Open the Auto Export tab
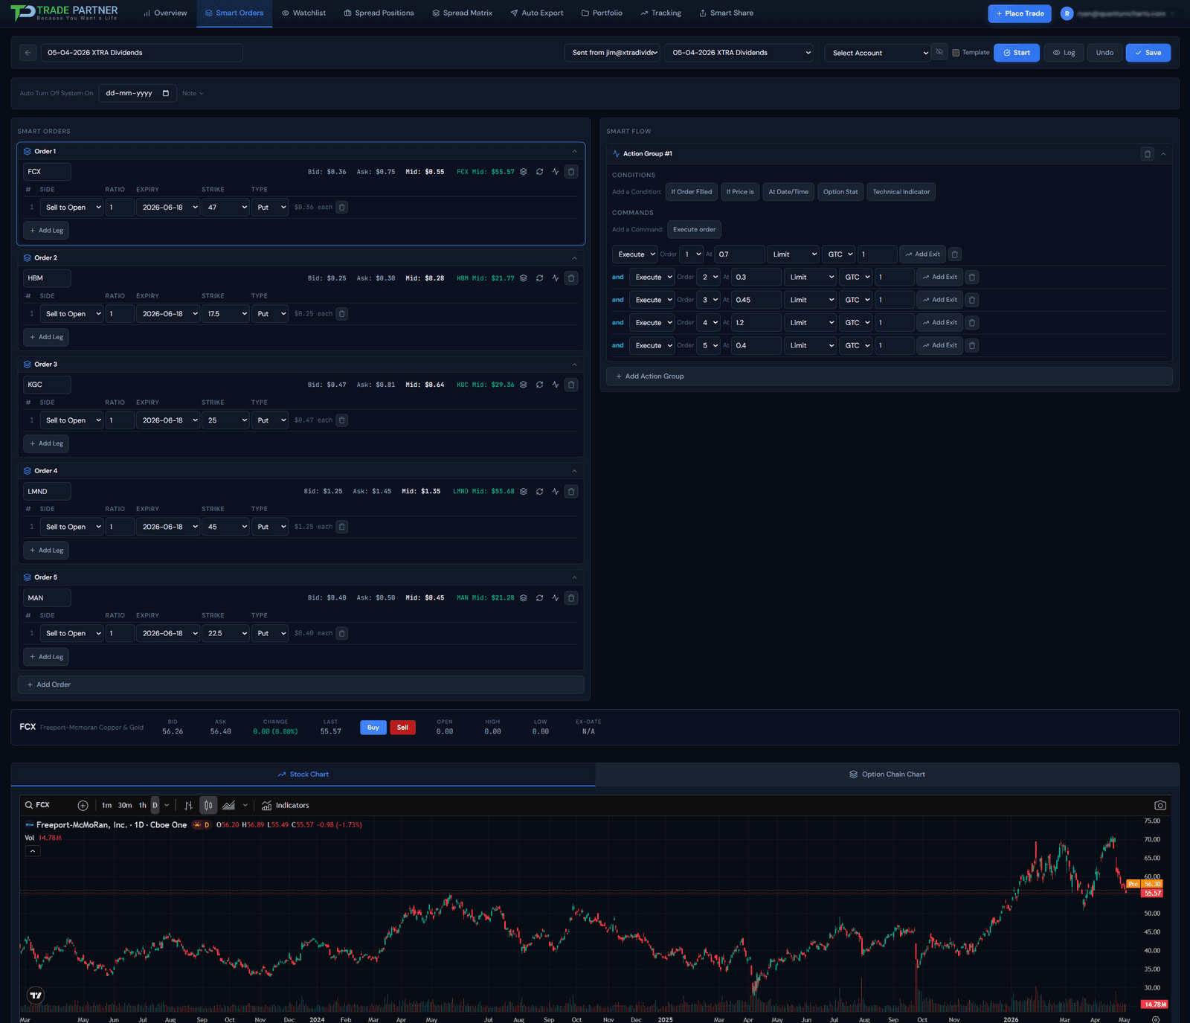 pyautogui.click(x=536, y=13)
